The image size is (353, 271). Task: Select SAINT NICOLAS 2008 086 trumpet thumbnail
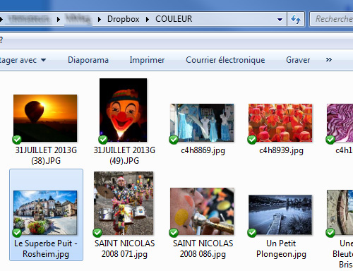pos(202,211)
